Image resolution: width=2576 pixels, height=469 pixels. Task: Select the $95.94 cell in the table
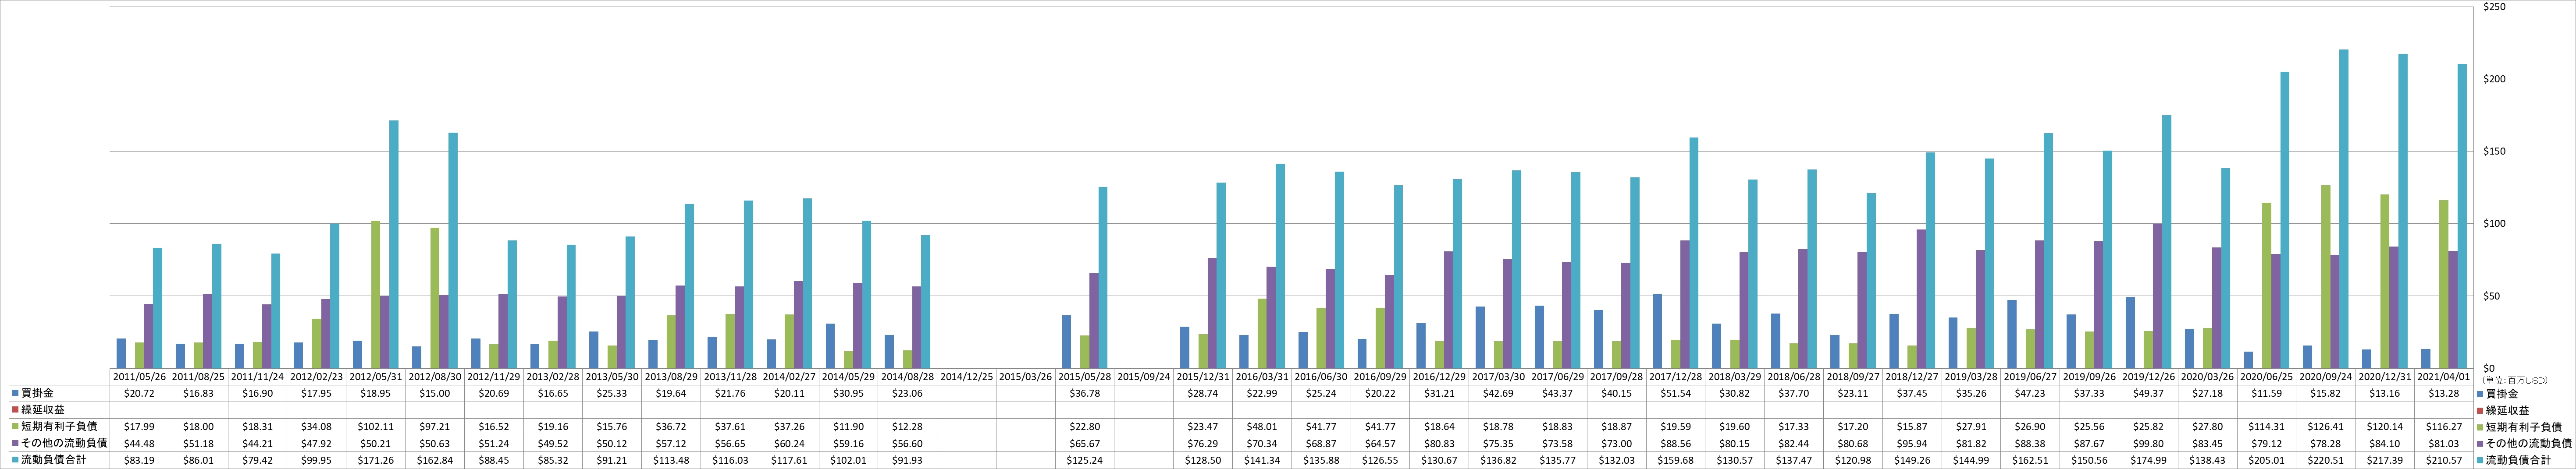tap(1912, 443)
